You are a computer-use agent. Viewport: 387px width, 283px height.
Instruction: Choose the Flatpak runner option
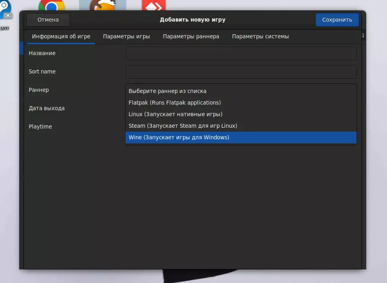[241, 103]
